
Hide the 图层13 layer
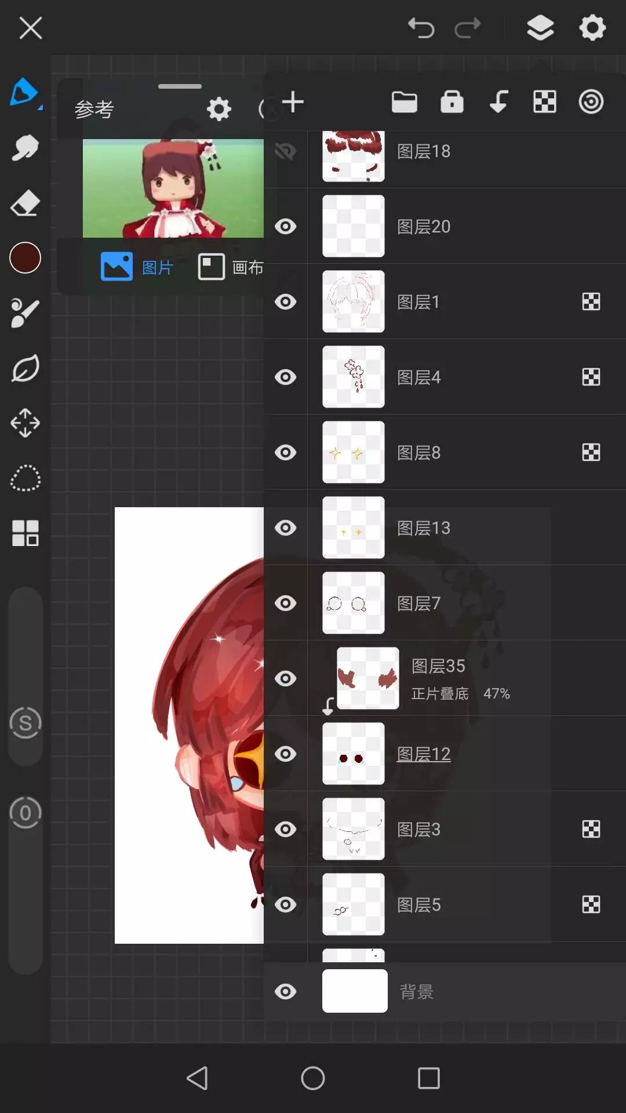[x=285, y=528]
